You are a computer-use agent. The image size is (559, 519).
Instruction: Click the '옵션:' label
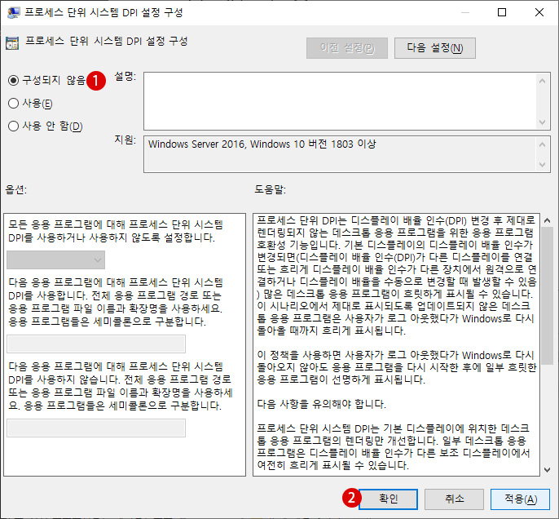16,189
